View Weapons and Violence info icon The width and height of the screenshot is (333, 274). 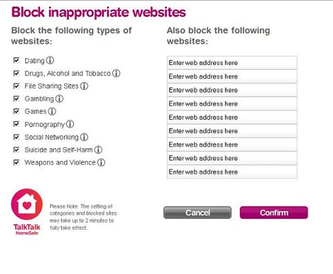point(101,162)
